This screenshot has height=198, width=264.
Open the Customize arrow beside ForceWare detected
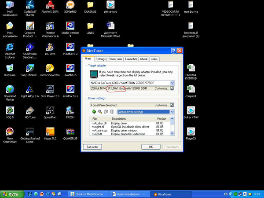coord(172,106)
